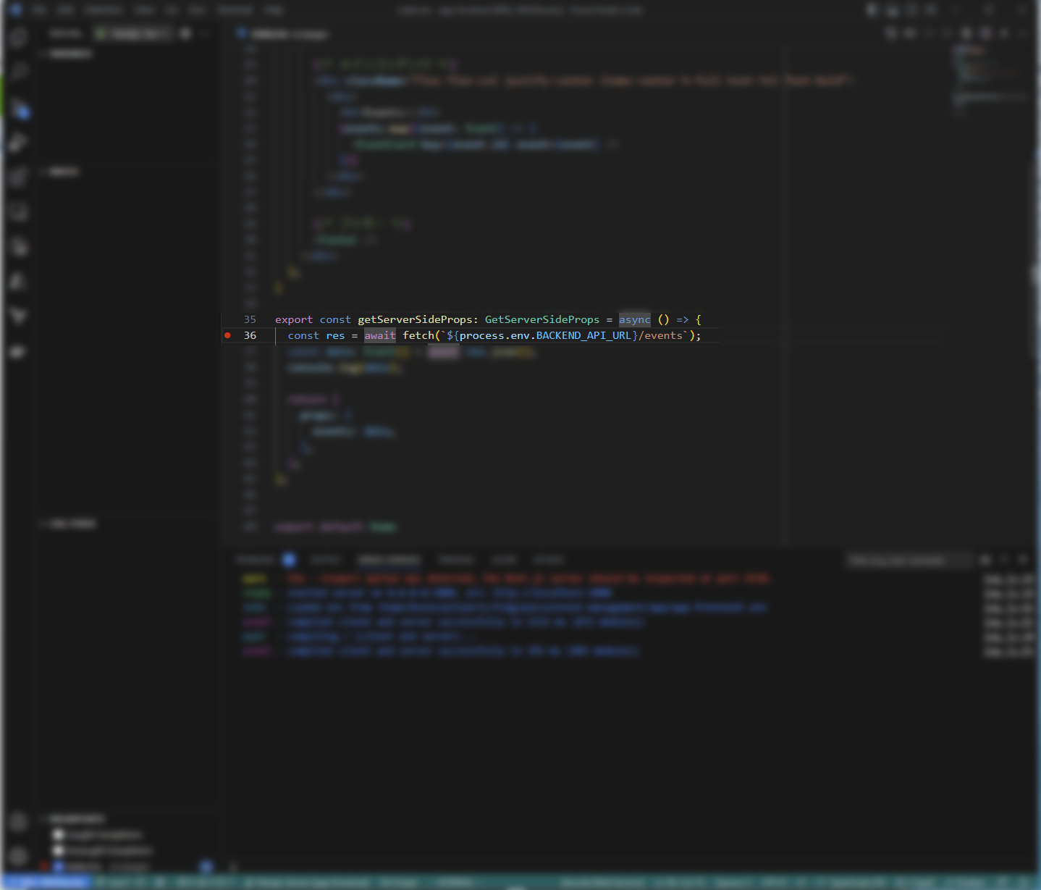Start debugging with the green play button

[101, 33]
